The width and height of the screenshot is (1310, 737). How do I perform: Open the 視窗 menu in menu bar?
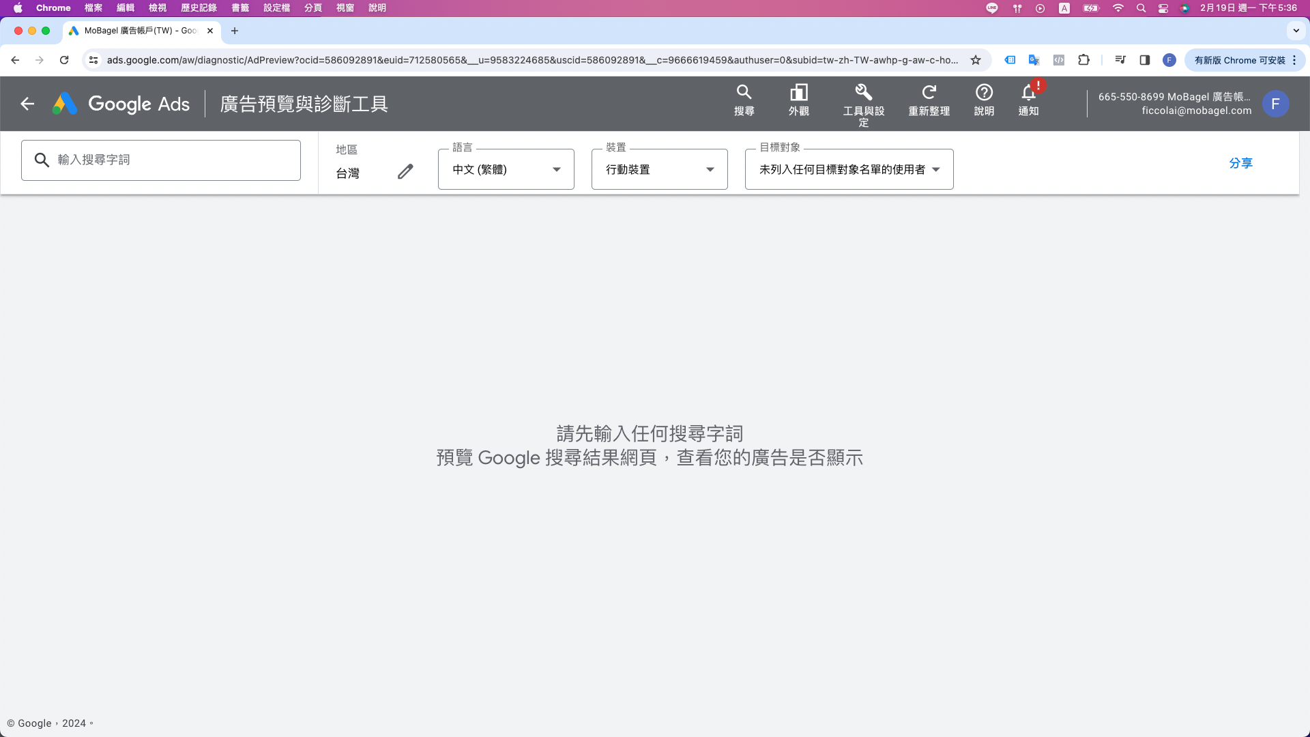click(x=345, y=8)
